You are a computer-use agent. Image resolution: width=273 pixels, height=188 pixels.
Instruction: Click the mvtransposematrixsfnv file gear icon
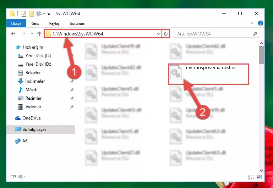175,73
